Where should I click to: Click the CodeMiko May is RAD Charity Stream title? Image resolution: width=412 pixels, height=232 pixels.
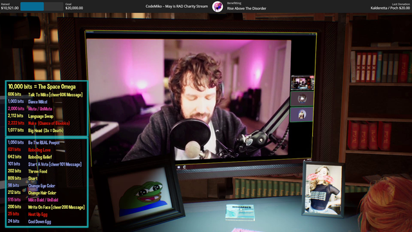176,6
